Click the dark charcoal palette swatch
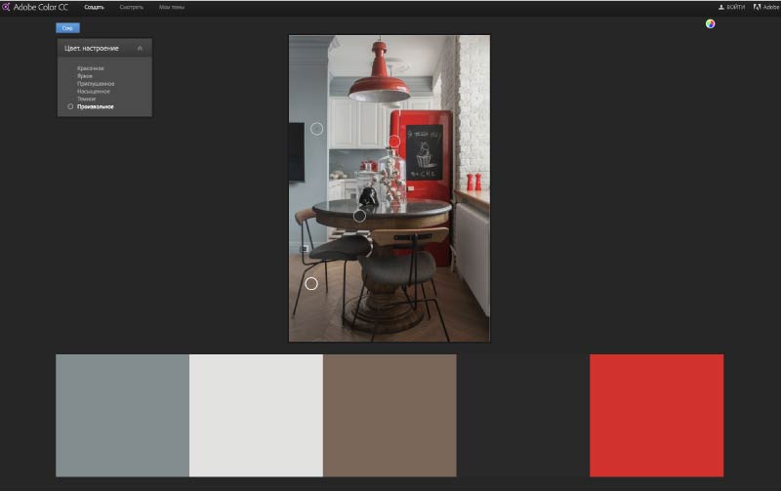The height and width of the screenshot is (492, 782). [523, 415]
